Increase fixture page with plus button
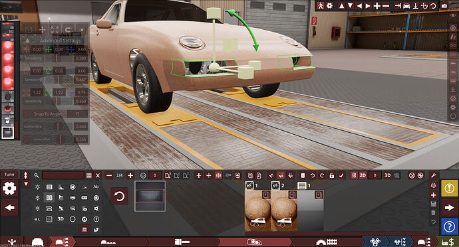The image size is (459, 247). [130, 175]
